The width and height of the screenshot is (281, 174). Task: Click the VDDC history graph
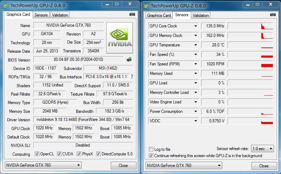click(250, 121)
